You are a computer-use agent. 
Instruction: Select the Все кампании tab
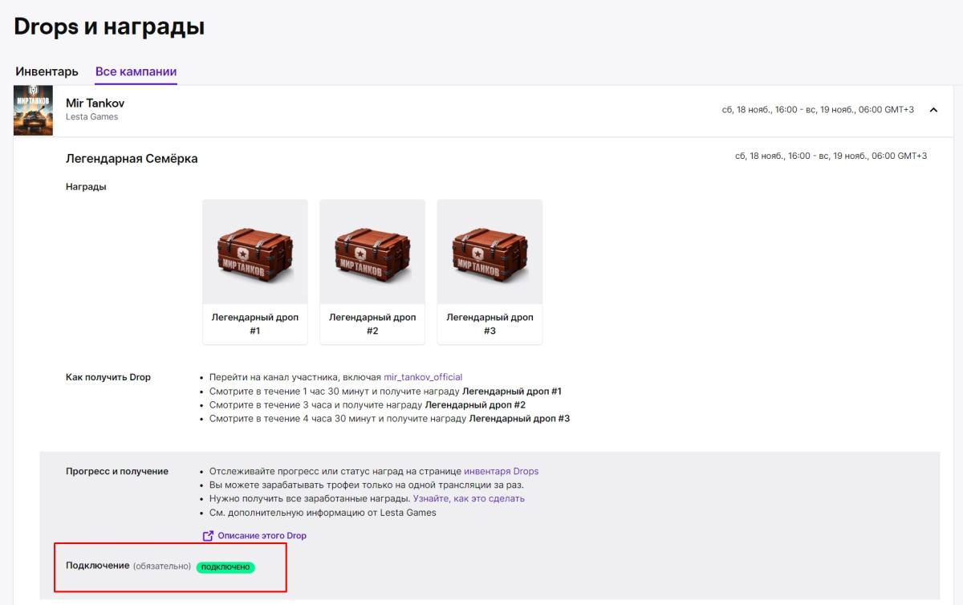[136, 71]
